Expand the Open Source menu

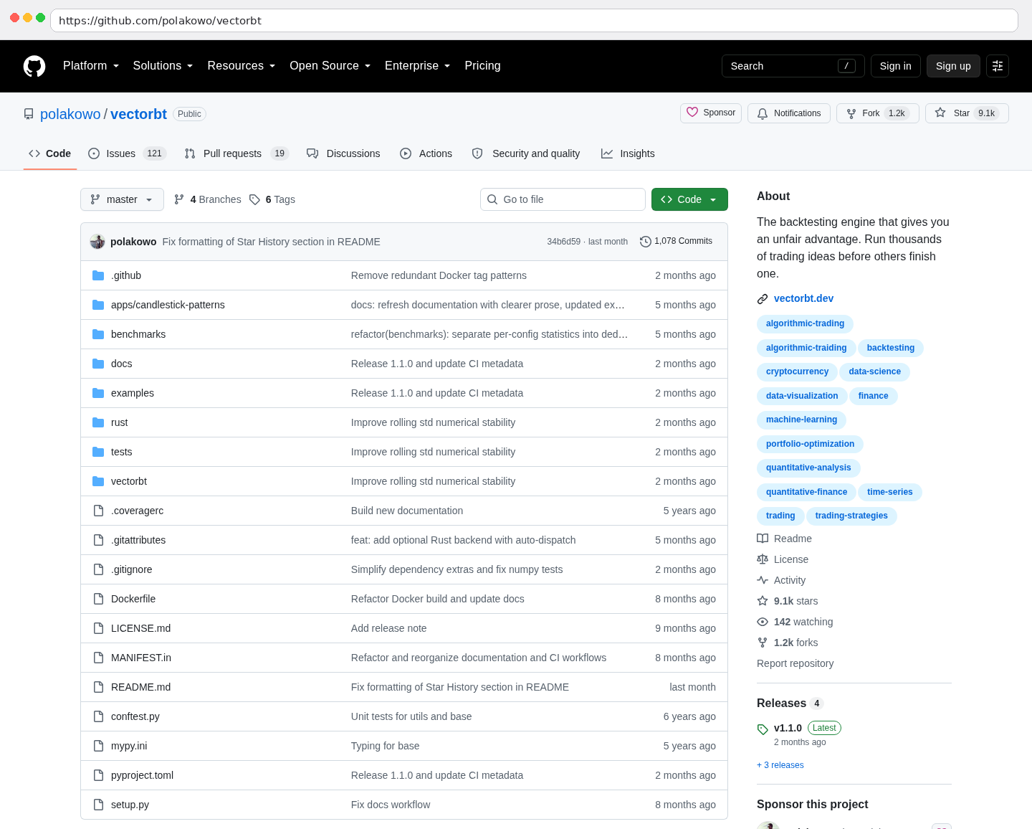tap(330, 66)
